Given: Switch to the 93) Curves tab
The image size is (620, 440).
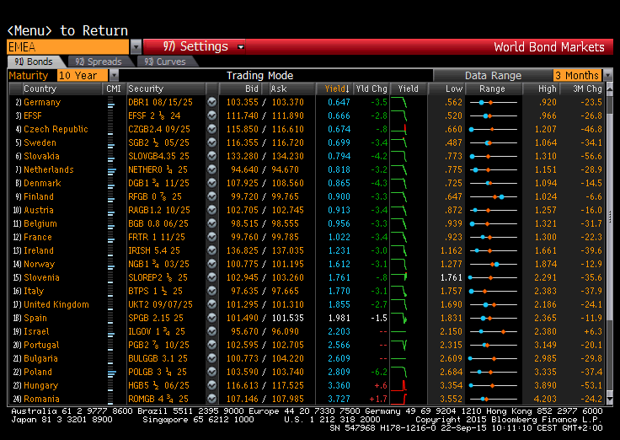Looking at the screenshot, I should tap(165, 62).
